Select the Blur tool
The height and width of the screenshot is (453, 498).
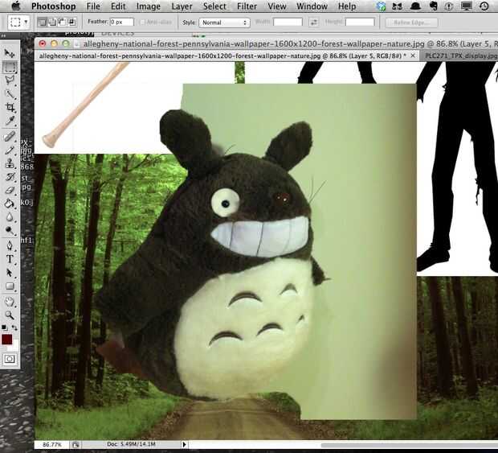click(10, 217)
